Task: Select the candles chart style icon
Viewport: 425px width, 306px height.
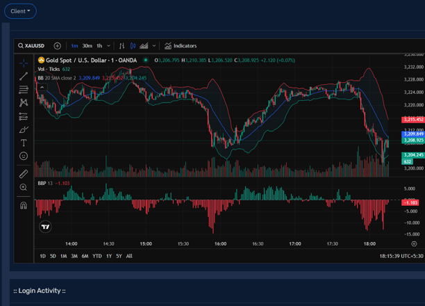Action: click(x=133, y=46)
